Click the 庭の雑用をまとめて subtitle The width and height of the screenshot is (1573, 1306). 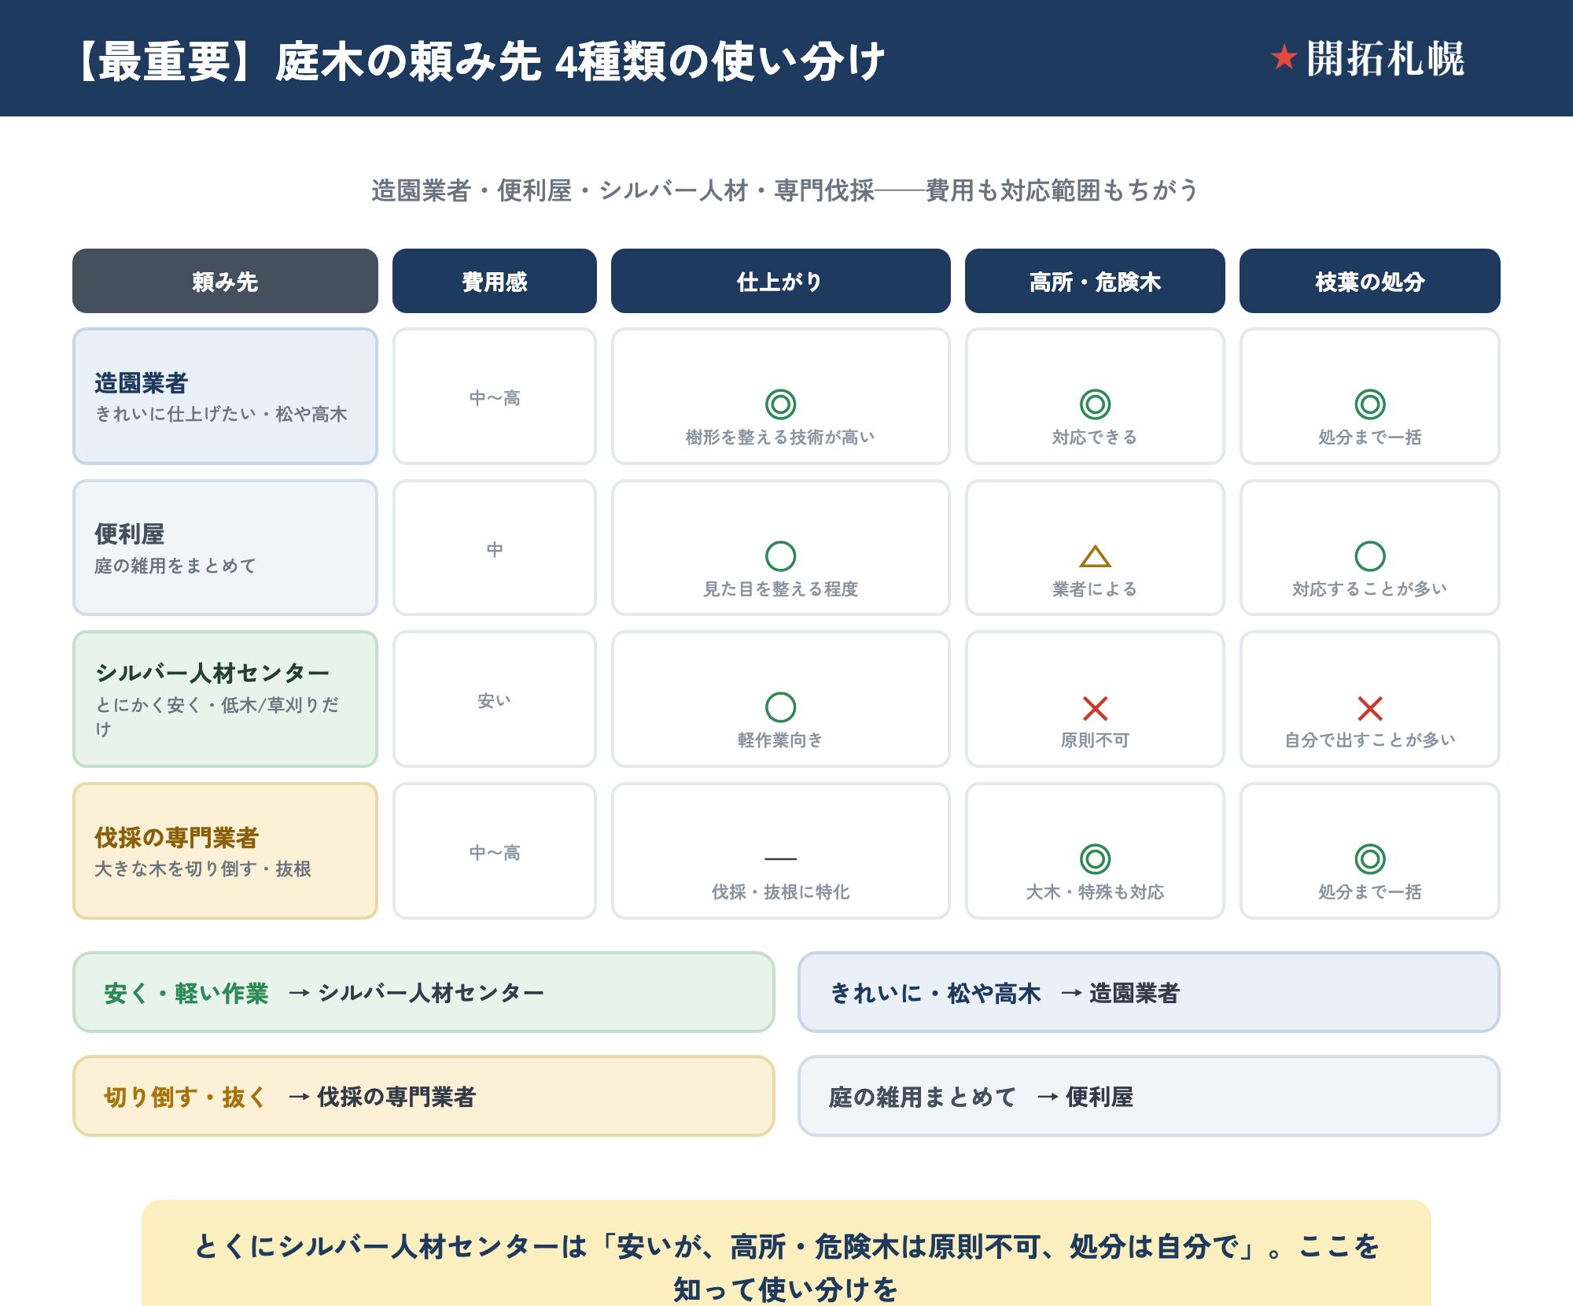point(175,566)
